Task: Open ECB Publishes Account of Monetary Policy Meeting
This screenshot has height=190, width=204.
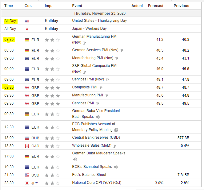Action: click(94, 127)
